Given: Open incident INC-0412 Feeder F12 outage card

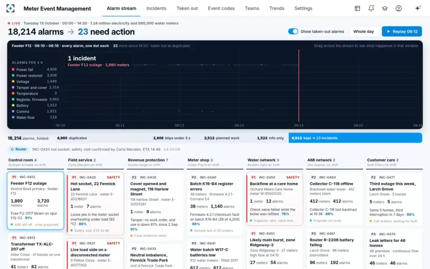Looking at the screenshot, I should pos(36,201).
